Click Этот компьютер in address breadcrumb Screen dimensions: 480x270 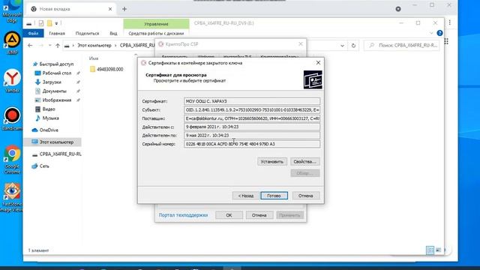point(94,45)
